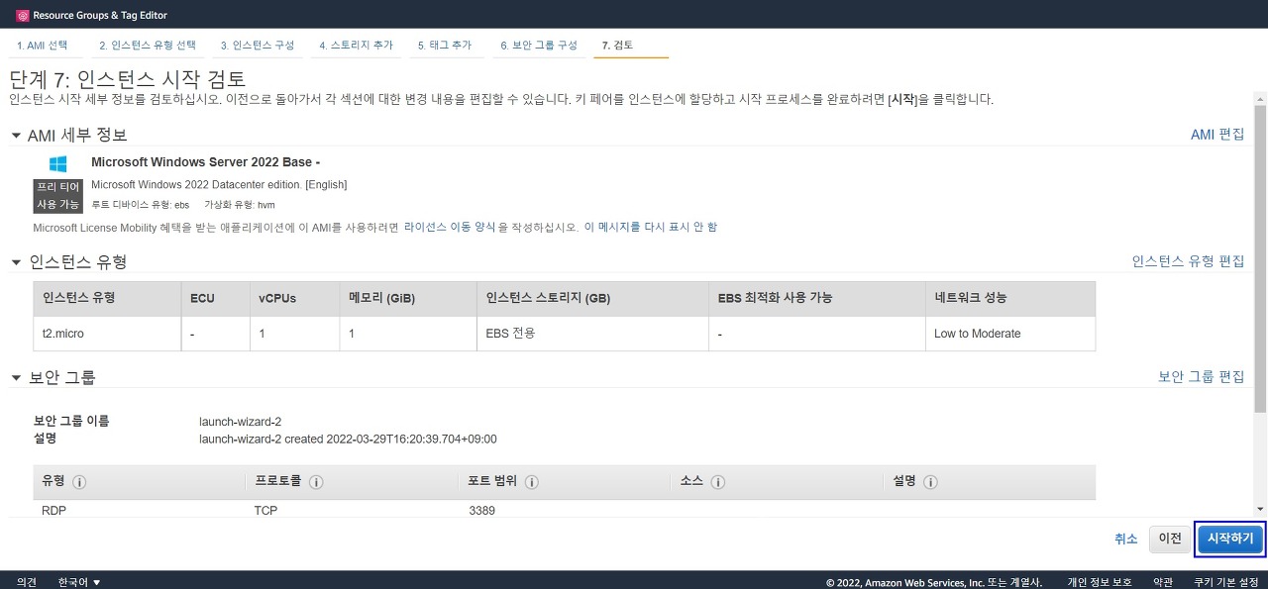The width and height of the screenshot is (1268, 589).
Task: Go to step 4. 스토리지 추가 tab
Action: coord(357,46)
